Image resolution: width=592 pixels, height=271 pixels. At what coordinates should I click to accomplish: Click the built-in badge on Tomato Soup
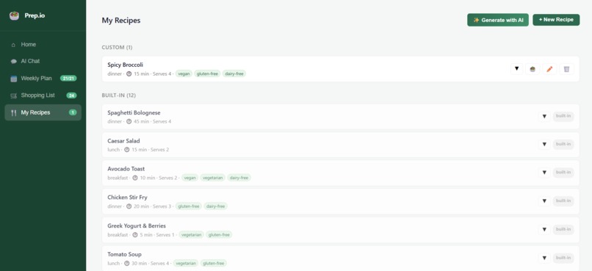(563, 259)
